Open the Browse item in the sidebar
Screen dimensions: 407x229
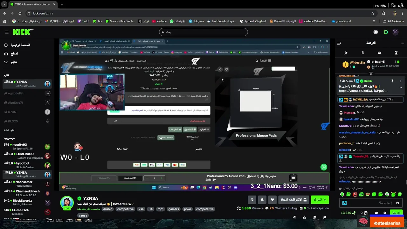pos(11,54)
